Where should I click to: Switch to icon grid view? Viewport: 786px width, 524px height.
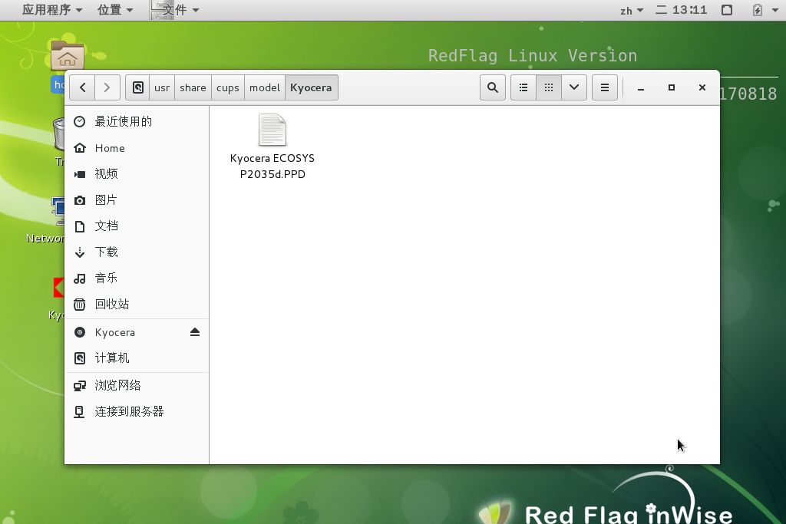pos(549,87)
